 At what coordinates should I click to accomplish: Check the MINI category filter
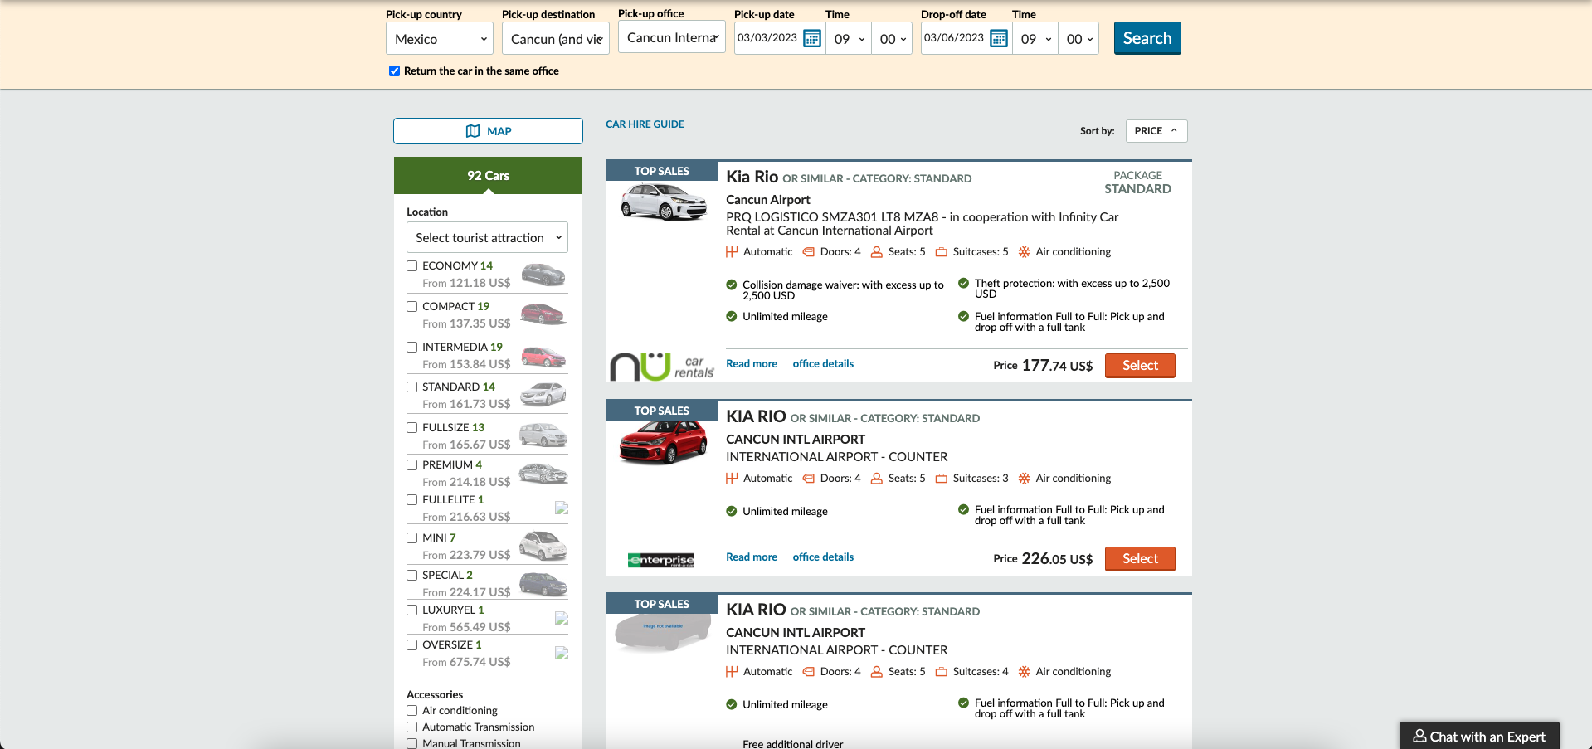pos(411,537)
